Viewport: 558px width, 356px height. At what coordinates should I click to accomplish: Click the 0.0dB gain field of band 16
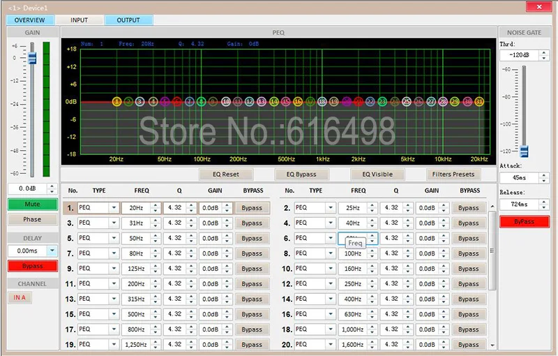[x=427, y=314]
